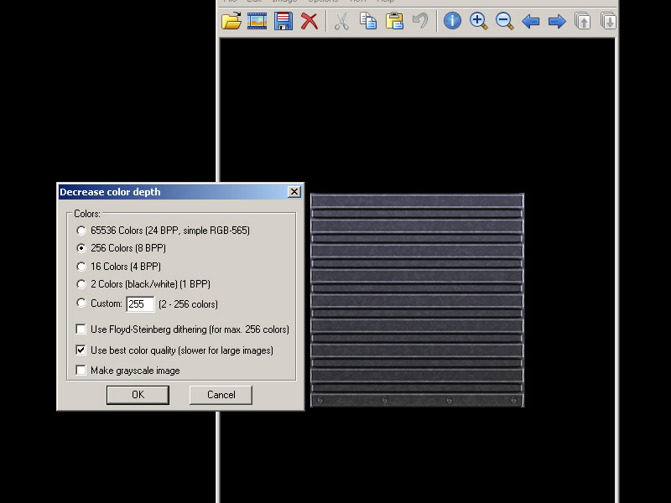
Task: Zoom in with the plus magnifier icon
Action: click(x=478, y=21)
